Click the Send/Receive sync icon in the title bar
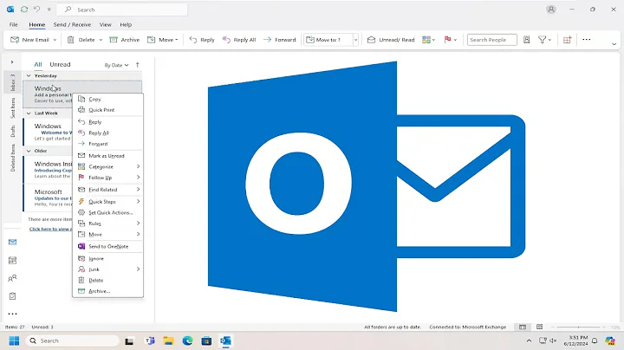This screenshot has height=350, width=624. coord(24,10)
